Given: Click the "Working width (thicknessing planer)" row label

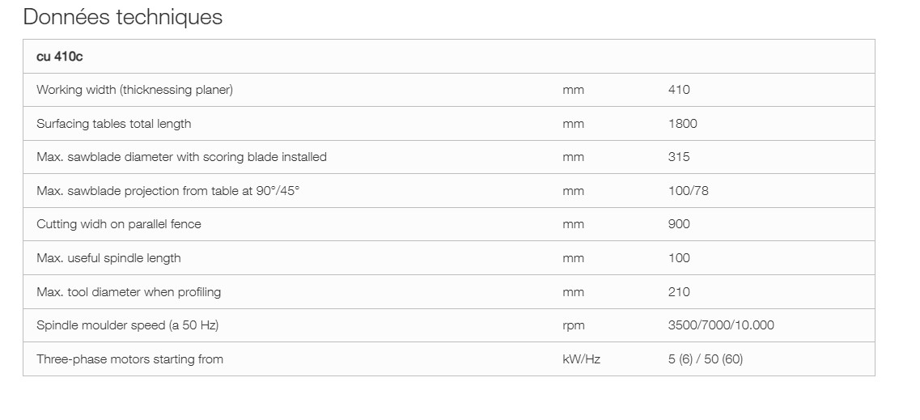Looking at the screenshot, I should click(134, 90).
